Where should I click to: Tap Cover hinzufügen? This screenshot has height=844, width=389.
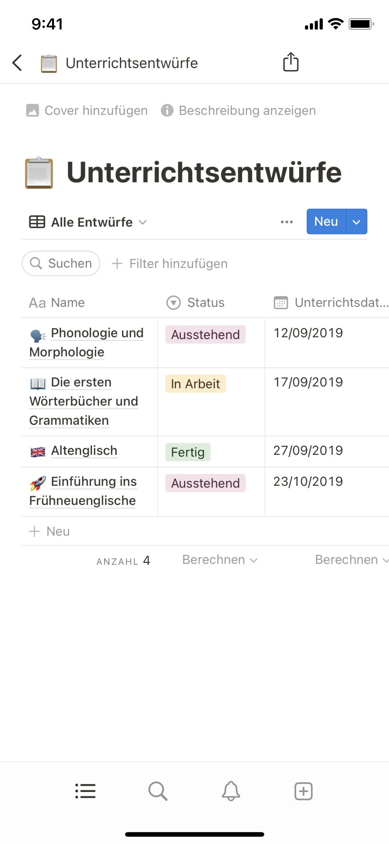pos(87,111)
